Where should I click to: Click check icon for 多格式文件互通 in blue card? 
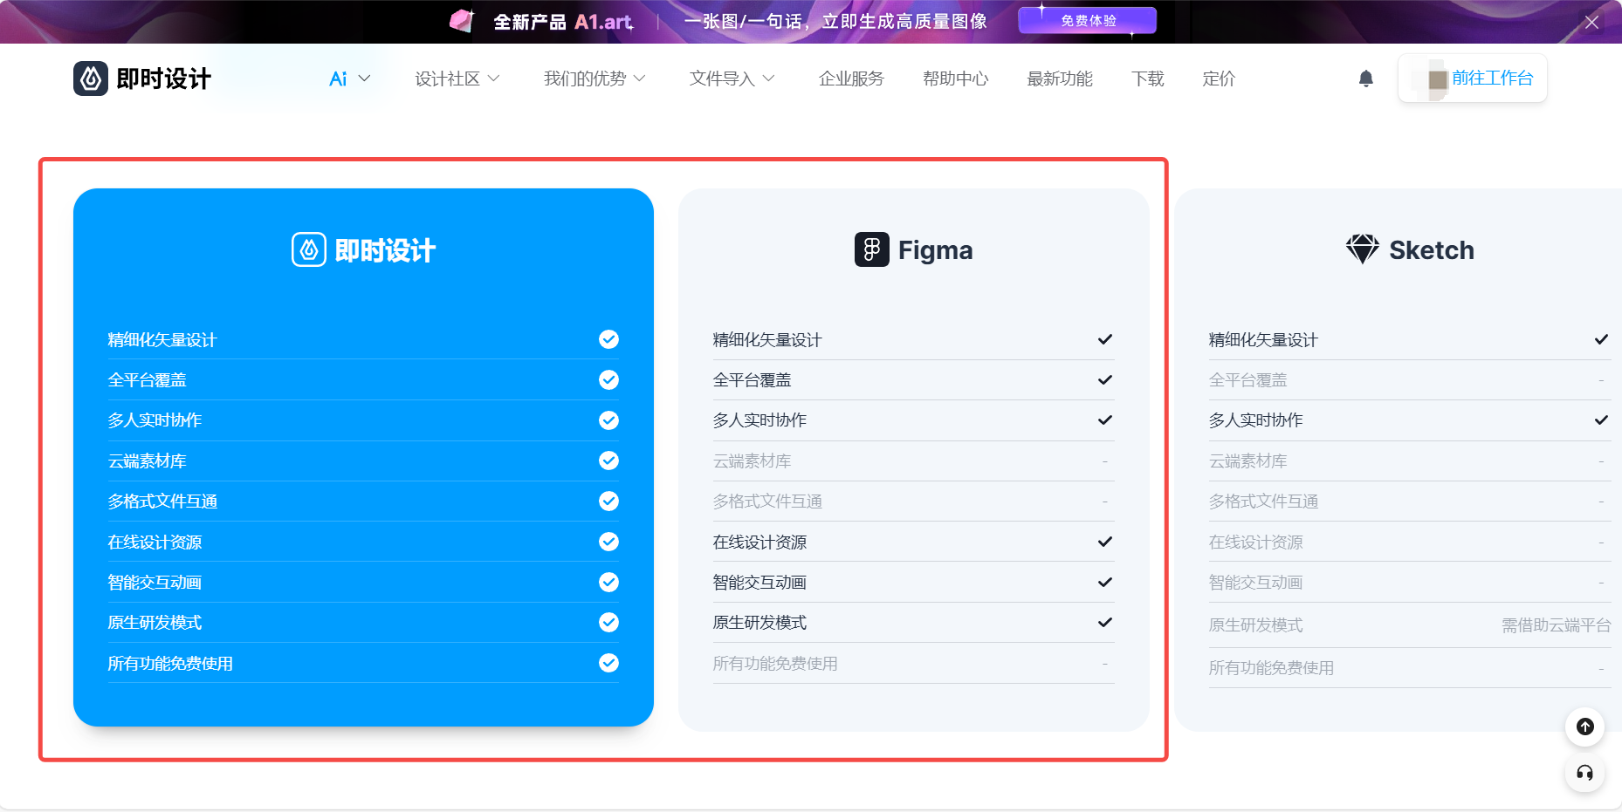(608, 501)
